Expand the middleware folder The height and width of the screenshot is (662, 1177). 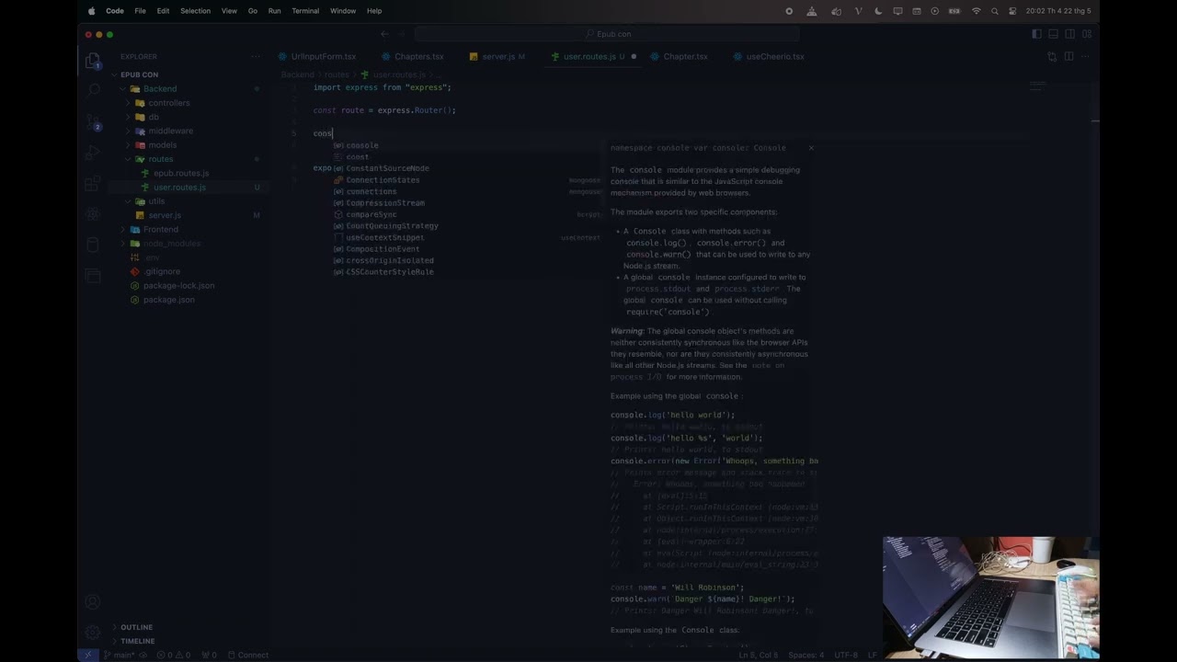(171, 131)
